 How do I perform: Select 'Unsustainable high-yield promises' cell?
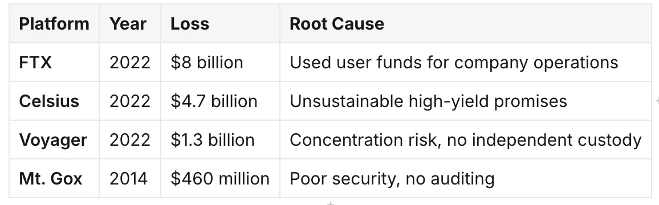pos(466,101)
